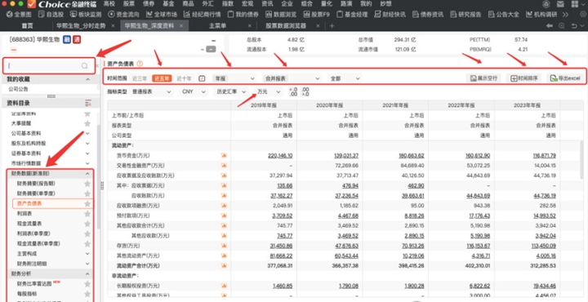Open the 股票 menu
588x302 pixels.
coord(129,4)
